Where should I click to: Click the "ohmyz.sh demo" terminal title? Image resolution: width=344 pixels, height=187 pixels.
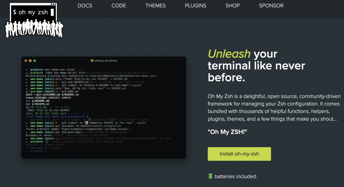[106, 61]
